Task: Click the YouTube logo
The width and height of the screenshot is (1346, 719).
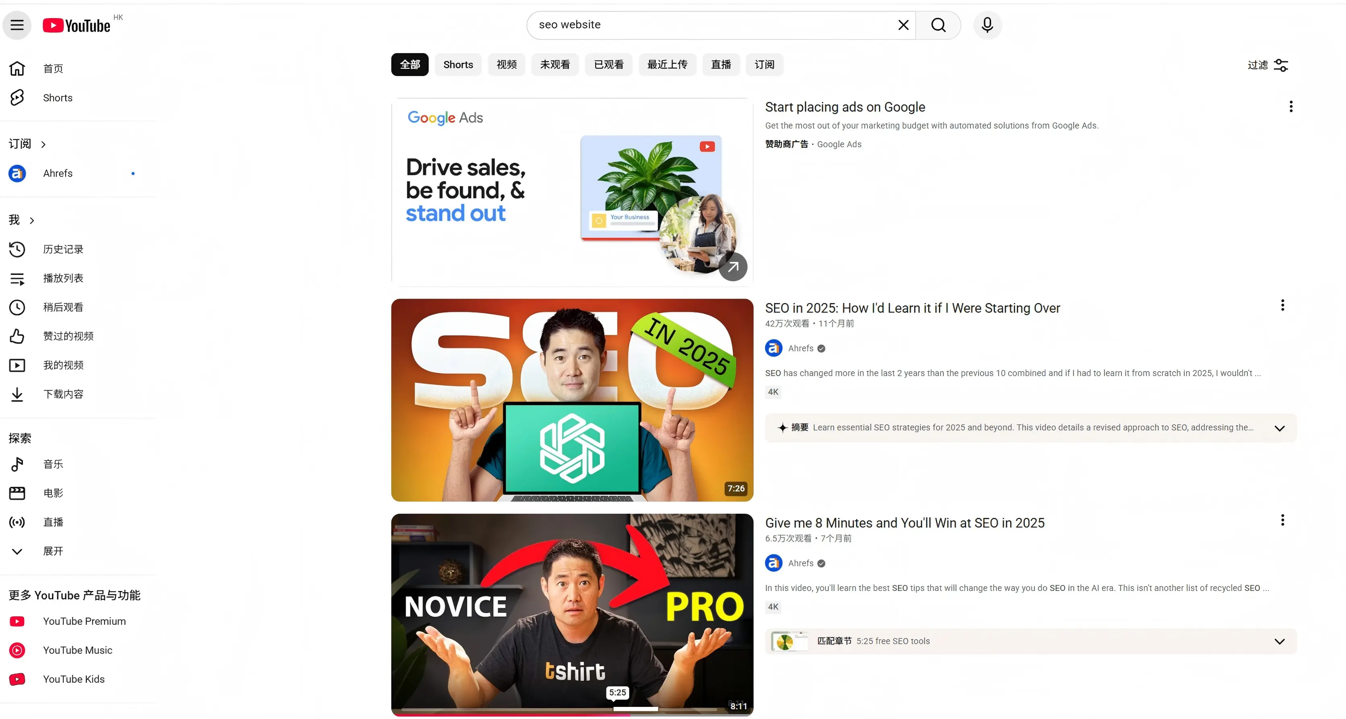Action: 76,25
